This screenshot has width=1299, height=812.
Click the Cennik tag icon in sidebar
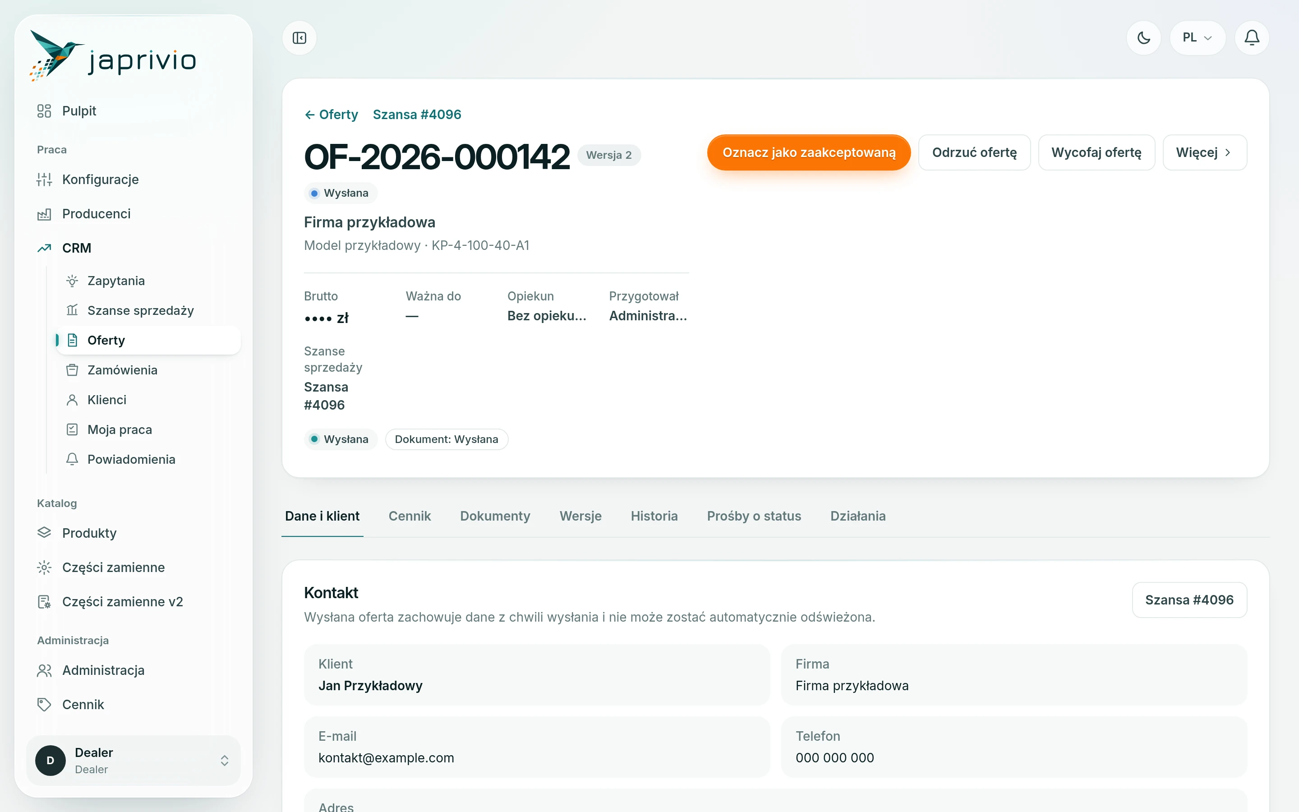click(x=44, y=704)
